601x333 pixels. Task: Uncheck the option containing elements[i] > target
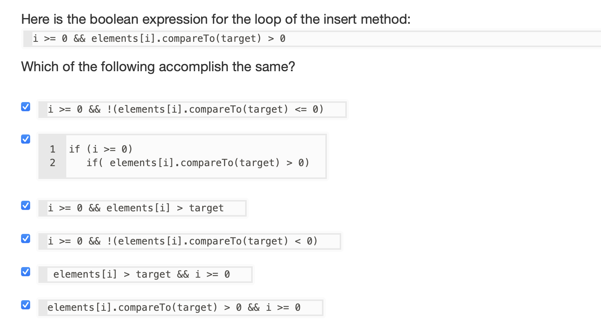[x=25, y=205]
